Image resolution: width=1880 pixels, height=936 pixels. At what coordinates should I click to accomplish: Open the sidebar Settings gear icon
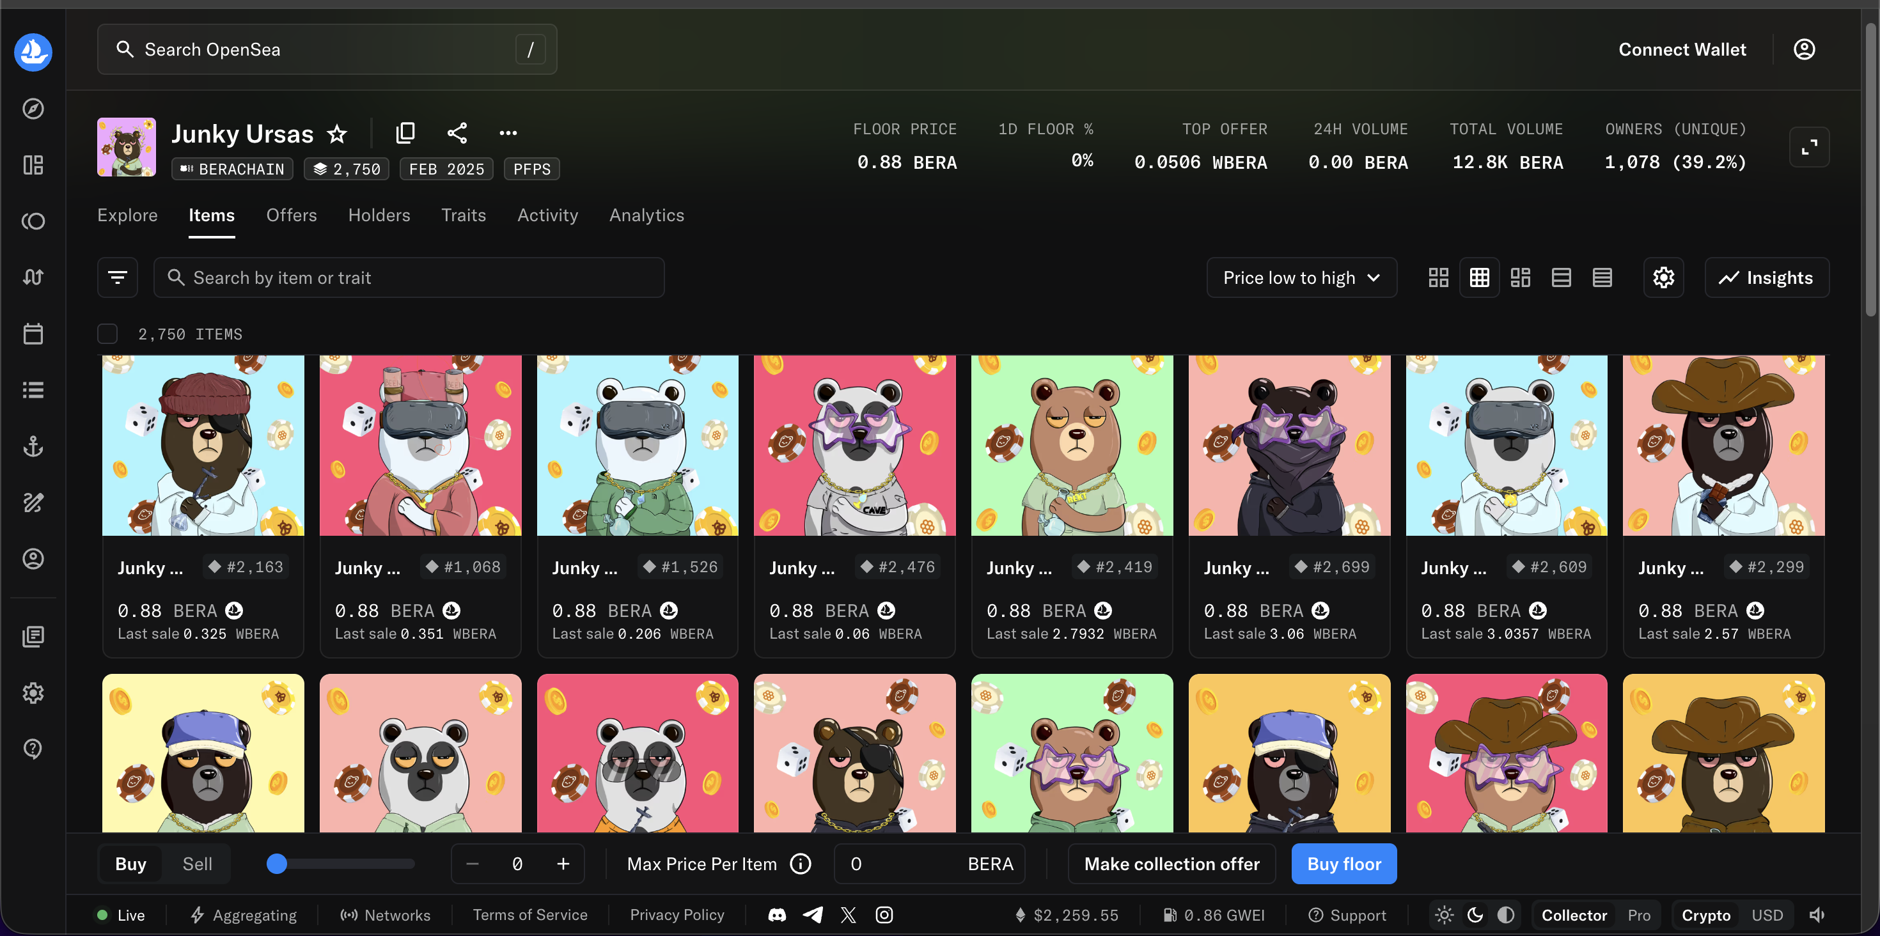tap(33, 692)
